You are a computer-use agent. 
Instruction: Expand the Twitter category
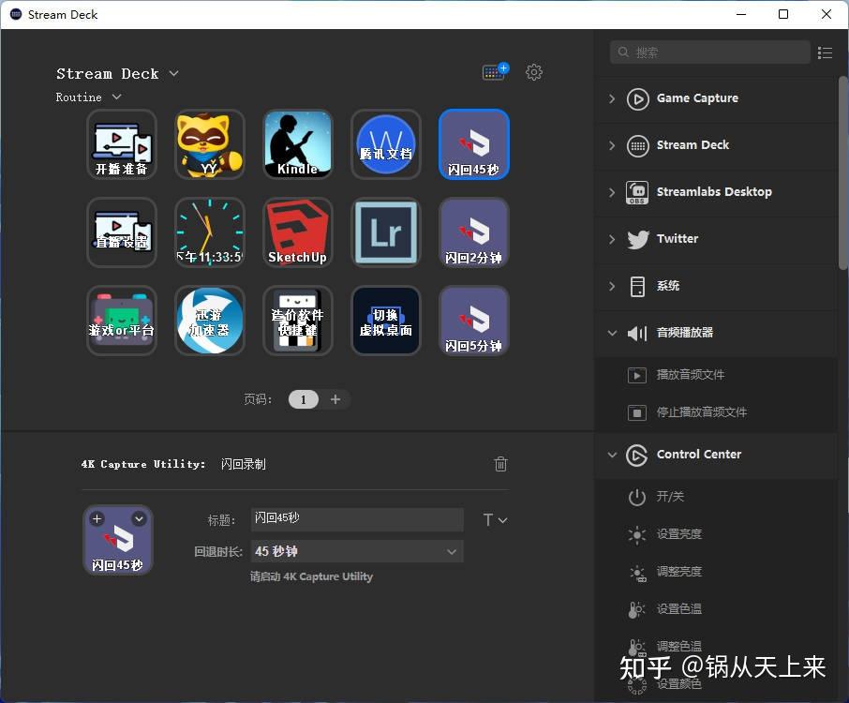point(612,239)
